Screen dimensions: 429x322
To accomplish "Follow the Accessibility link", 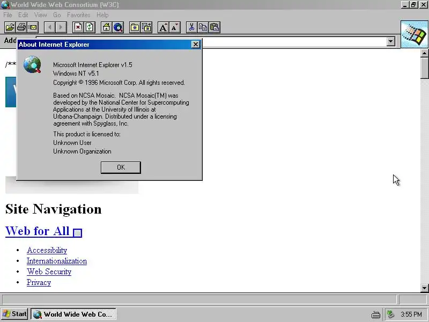I will click(x=47, y=250).
